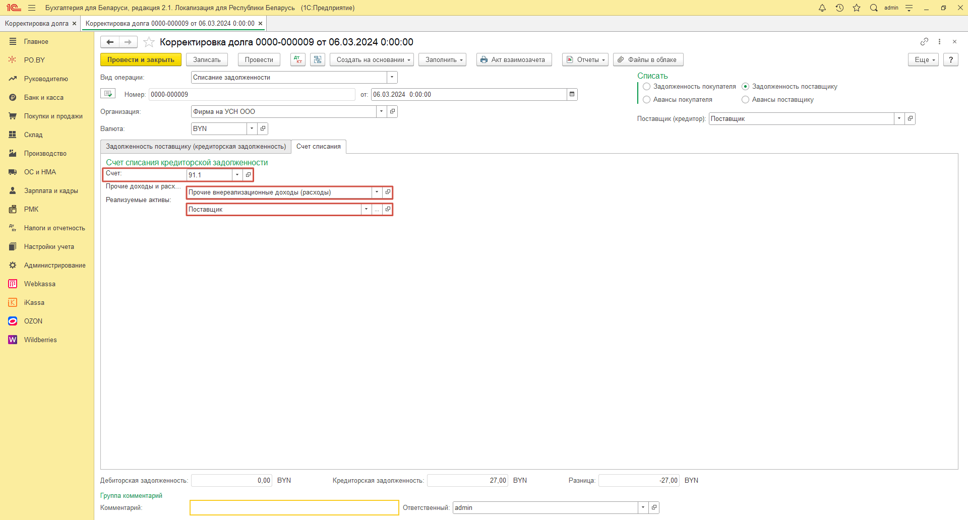Open favorites star in title bar

click(857, 8)
